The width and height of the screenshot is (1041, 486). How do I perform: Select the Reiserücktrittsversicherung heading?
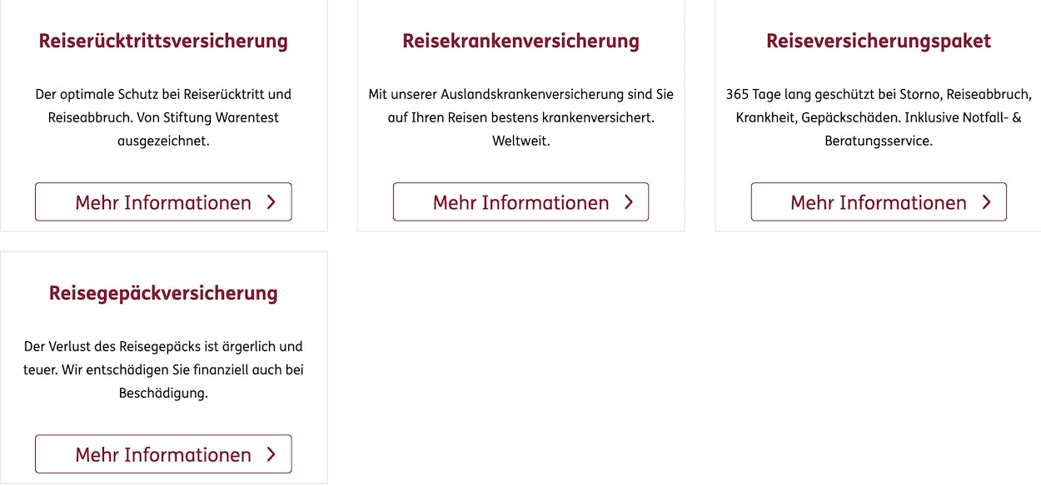[x=163, y=41]
